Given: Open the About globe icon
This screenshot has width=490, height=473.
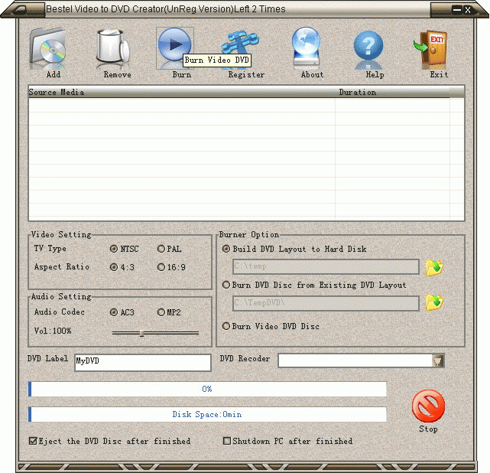Looking at the screenshot, I should 307,47.
